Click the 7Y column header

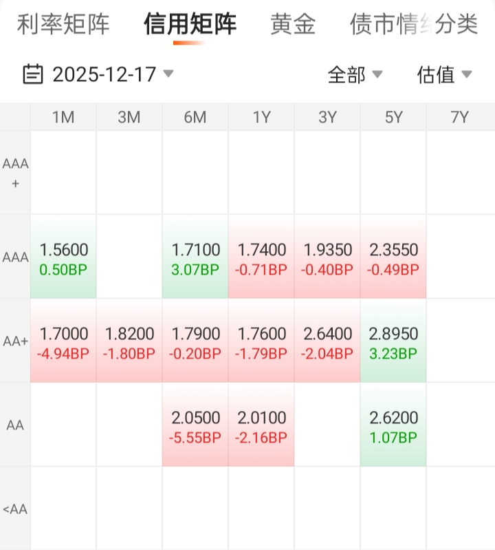[x=459, y=117]
